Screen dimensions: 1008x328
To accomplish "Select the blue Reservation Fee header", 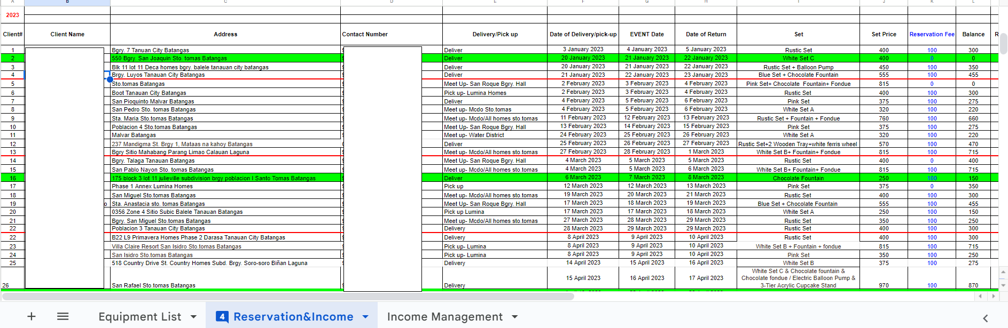I will coord(932,34).
